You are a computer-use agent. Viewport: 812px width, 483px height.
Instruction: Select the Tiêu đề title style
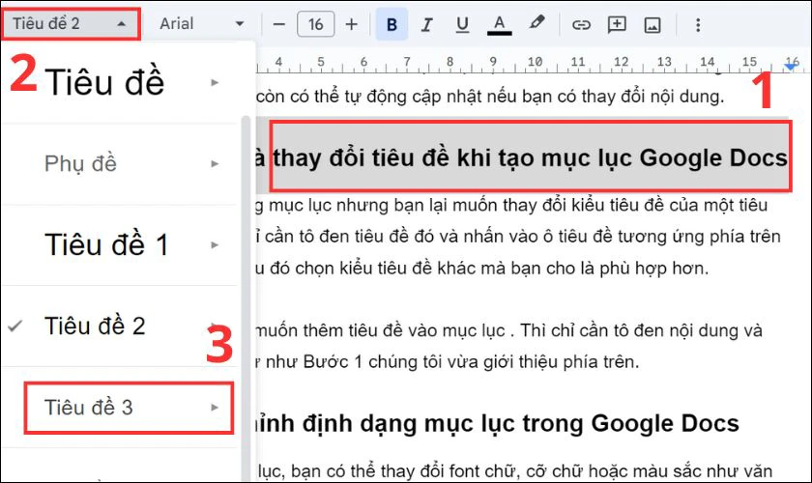pyautogui.click(x=119, y=82)
